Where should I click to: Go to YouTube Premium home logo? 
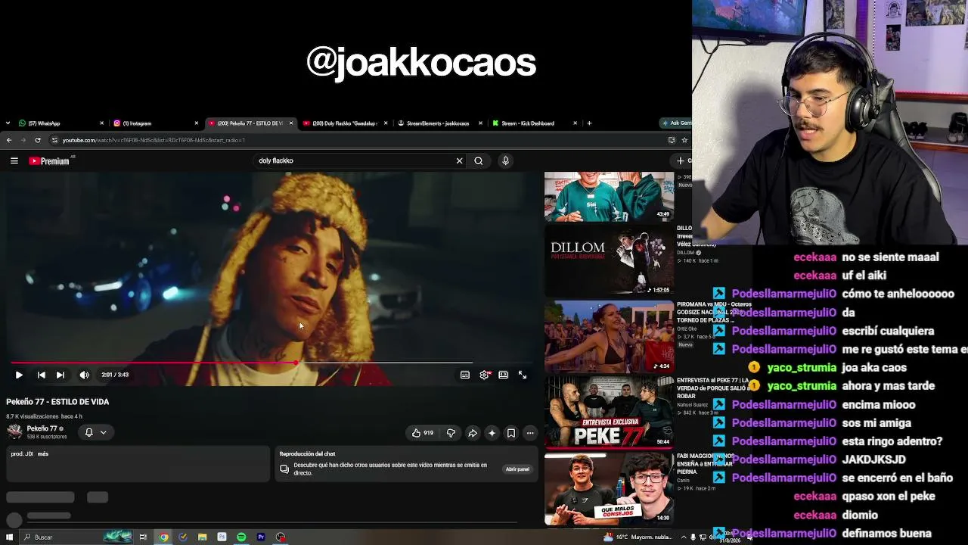pyautogui.click(x=49, y=160)
